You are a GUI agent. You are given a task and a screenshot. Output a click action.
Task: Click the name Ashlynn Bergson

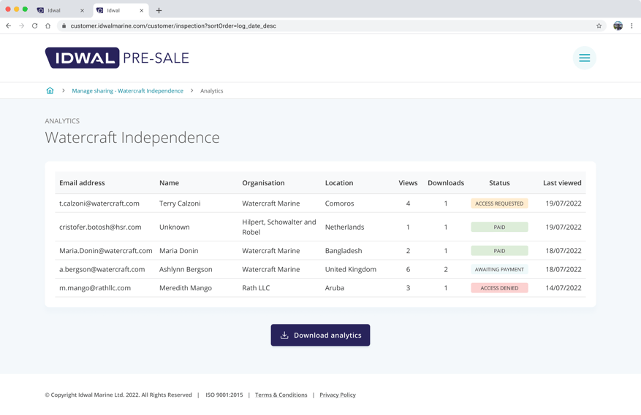[186, 269]
